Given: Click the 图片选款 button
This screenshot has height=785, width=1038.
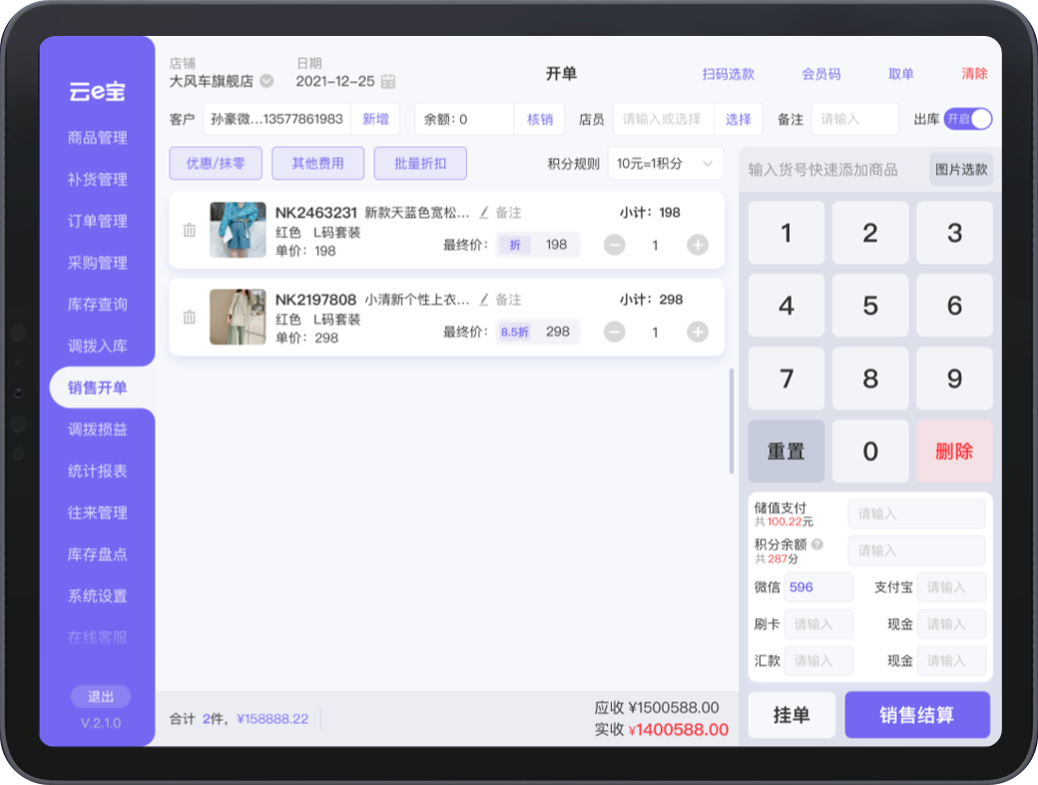Looking at the screenshot, I should 960,170.
